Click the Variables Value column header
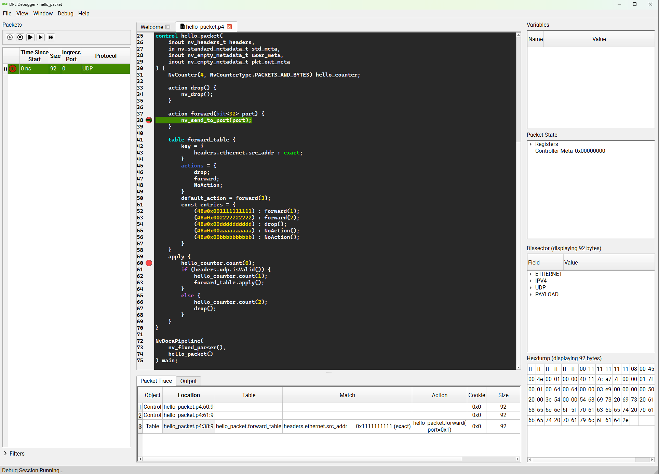The image size is (659, 474). pyautogui.click(x=599, y=39)
